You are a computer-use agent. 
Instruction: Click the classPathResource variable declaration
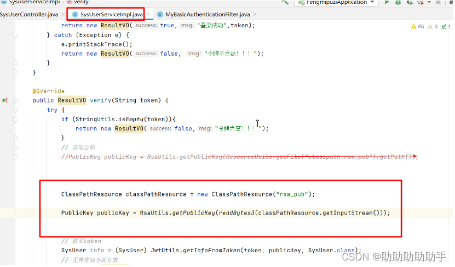(x=156, y=194)
